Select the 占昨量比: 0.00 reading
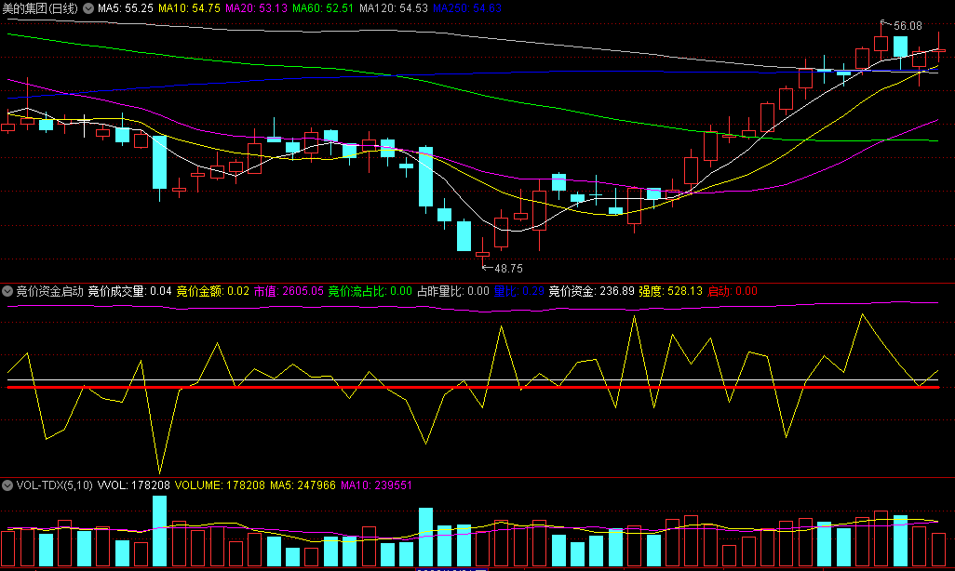The width and height of the screenshot is (955, 571). (453, 292)
